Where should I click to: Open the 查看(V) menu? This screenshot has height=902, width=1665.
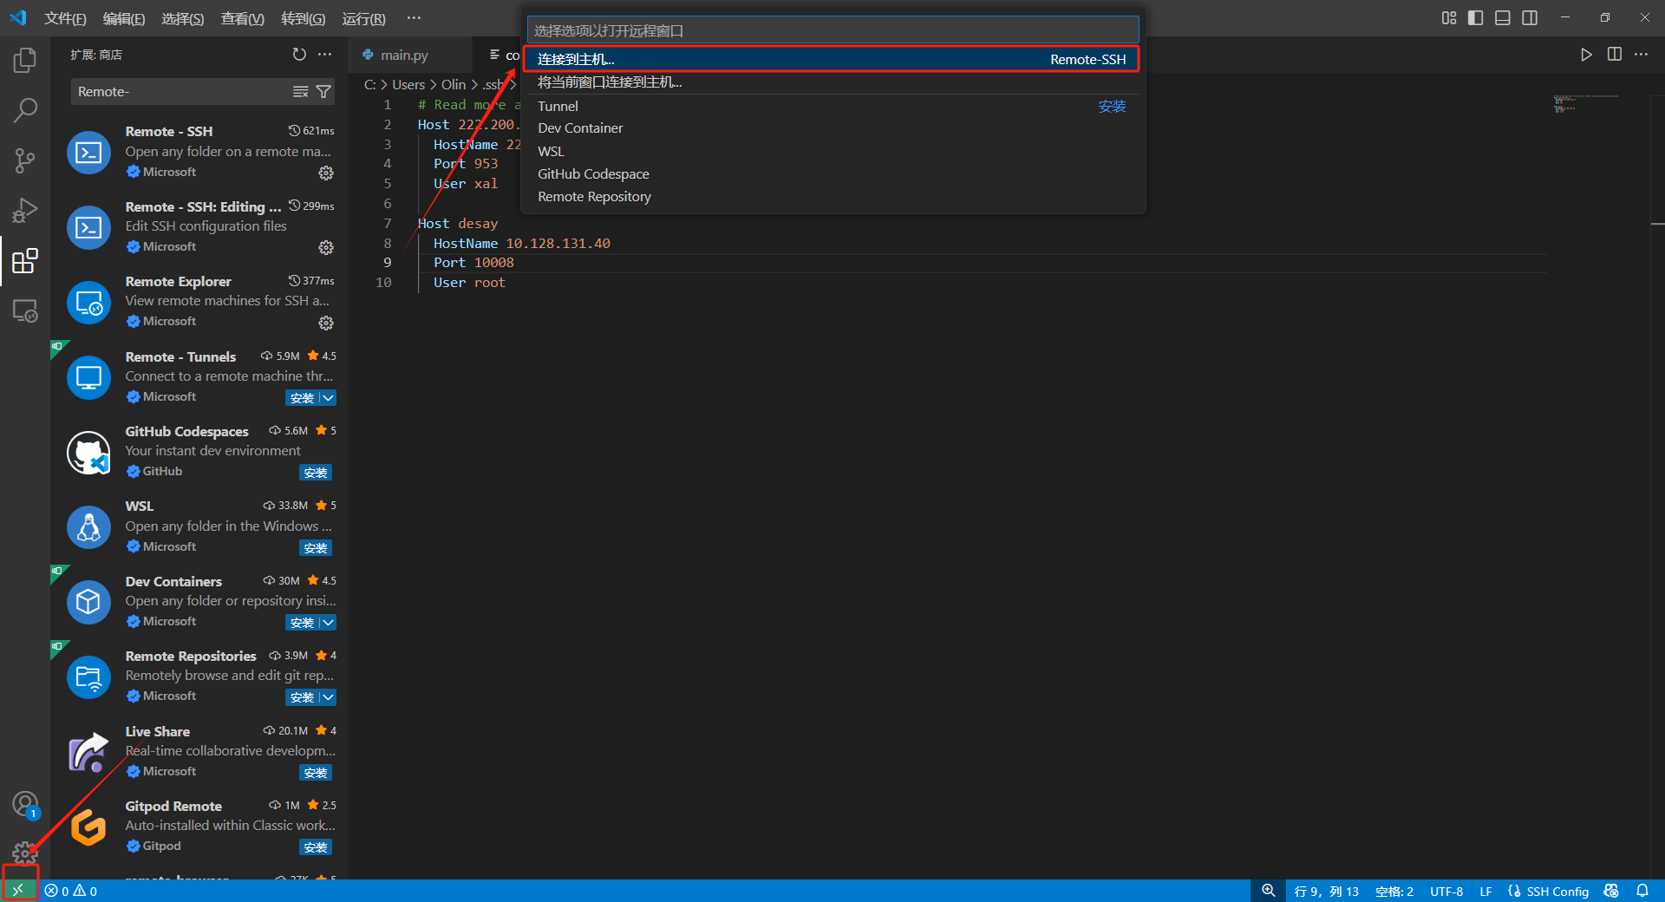[x=243, y=18]
